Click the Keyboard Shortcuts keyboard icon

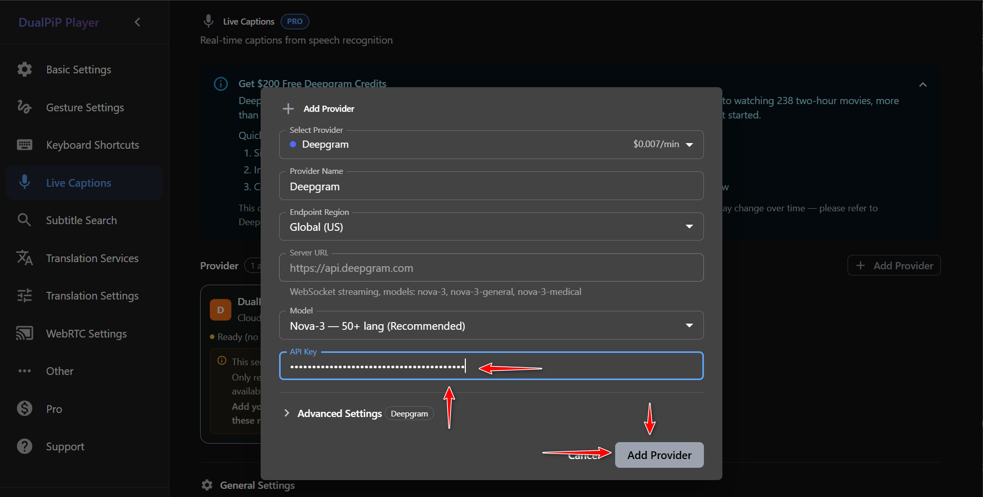click(25, 145)
